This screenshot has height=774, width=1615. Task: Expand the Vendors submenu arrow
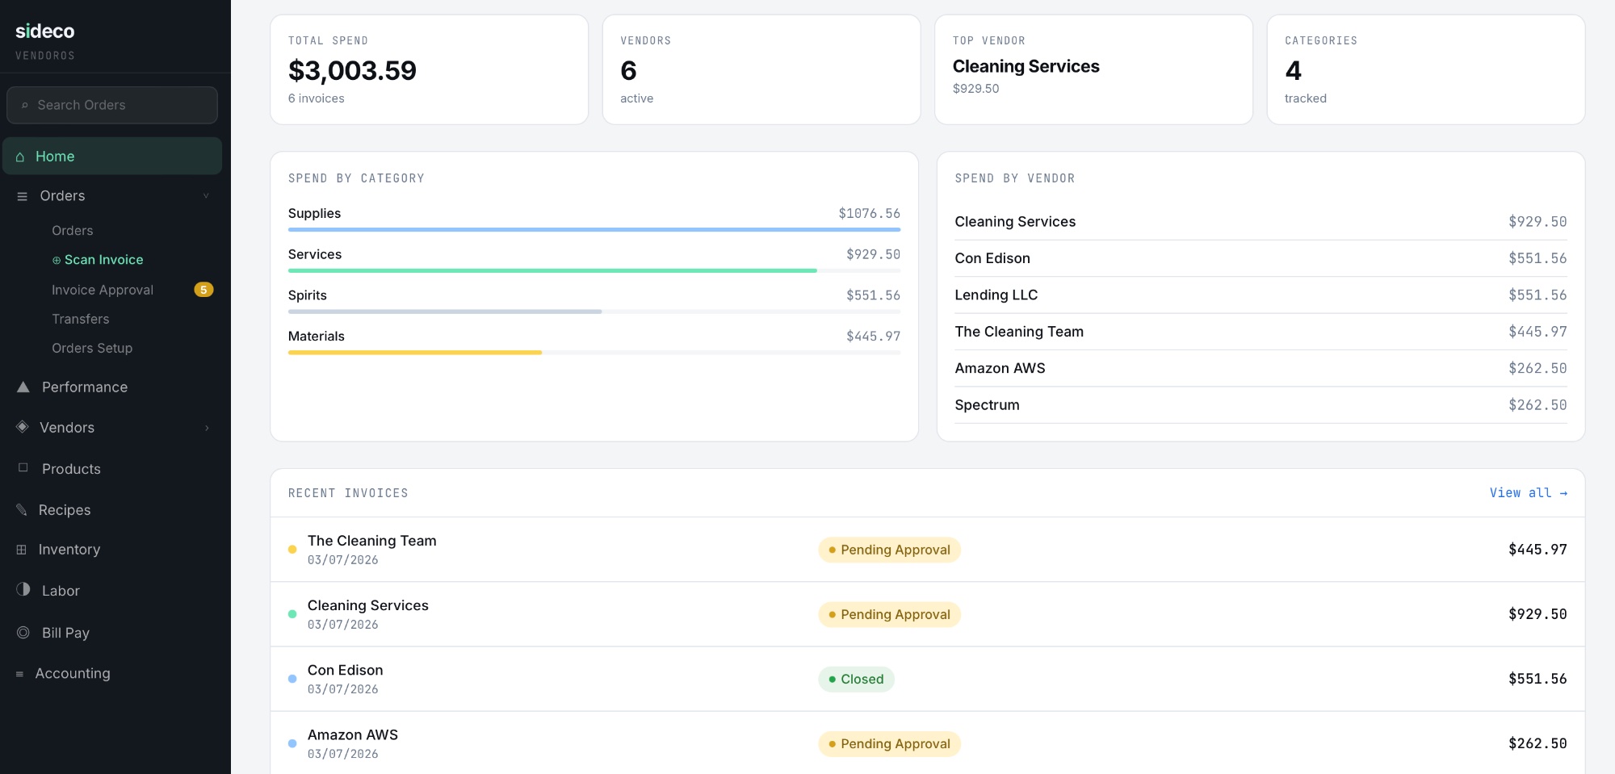(x=207, y=428)
